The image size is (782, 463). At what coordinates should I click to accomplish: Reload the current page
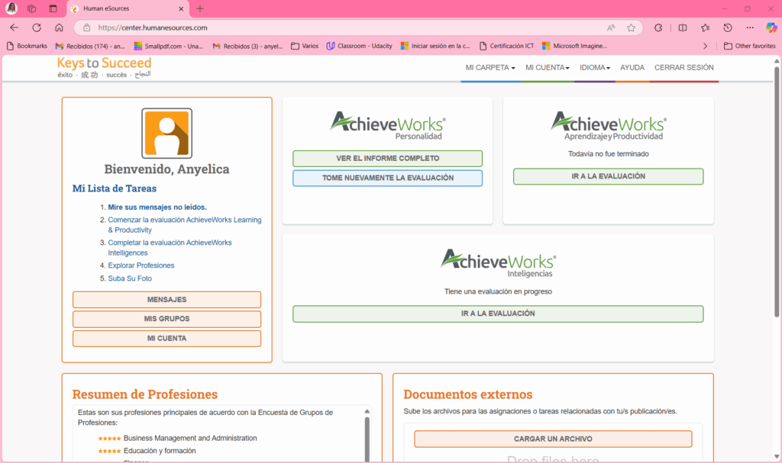click(37, 28)
